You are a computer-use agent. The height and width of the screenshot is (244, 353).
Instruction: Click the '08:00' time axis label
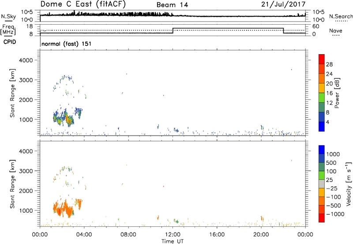point(128,235)
